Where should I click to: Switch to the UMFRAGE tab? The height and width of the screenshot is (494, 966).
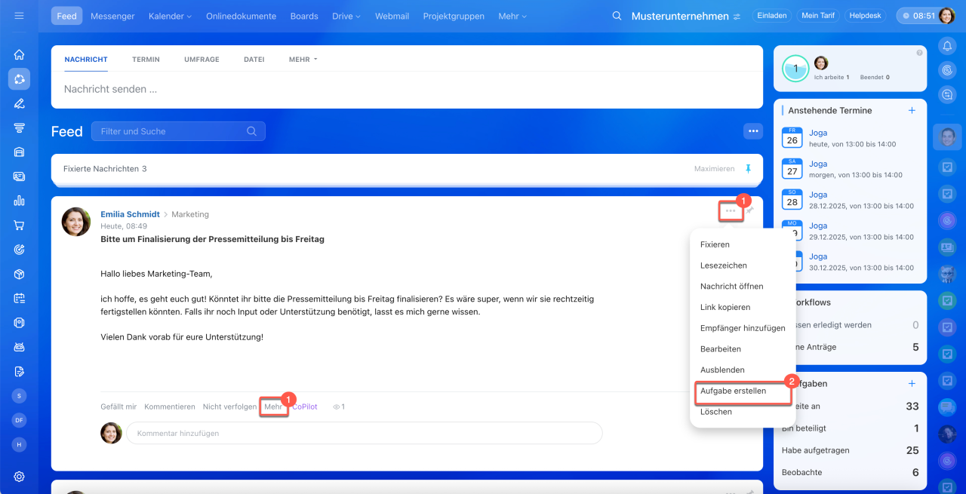pyautogui.click(x=202, y=59)
